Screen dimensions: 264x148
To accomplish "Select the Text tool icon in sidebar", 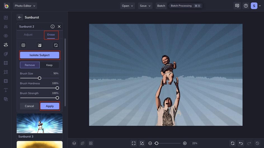I will 6,90.
